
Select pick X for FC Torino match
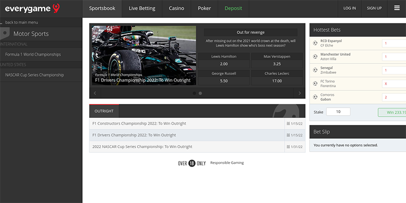(x=394, y=84)
